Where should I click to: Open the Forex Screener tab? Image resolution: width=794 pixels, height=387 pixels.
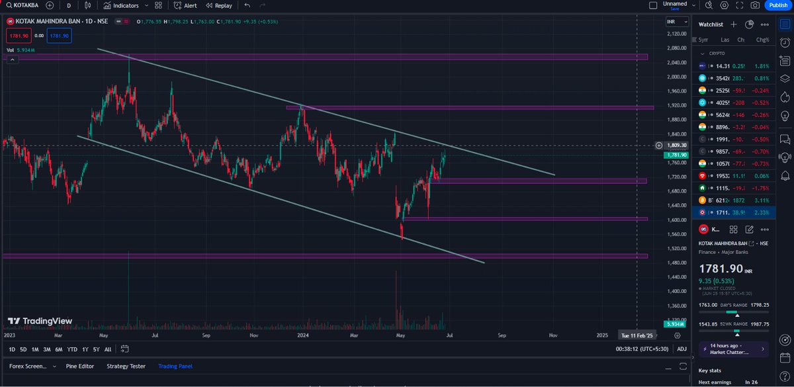pyautogui.click(x=28, y=366)
